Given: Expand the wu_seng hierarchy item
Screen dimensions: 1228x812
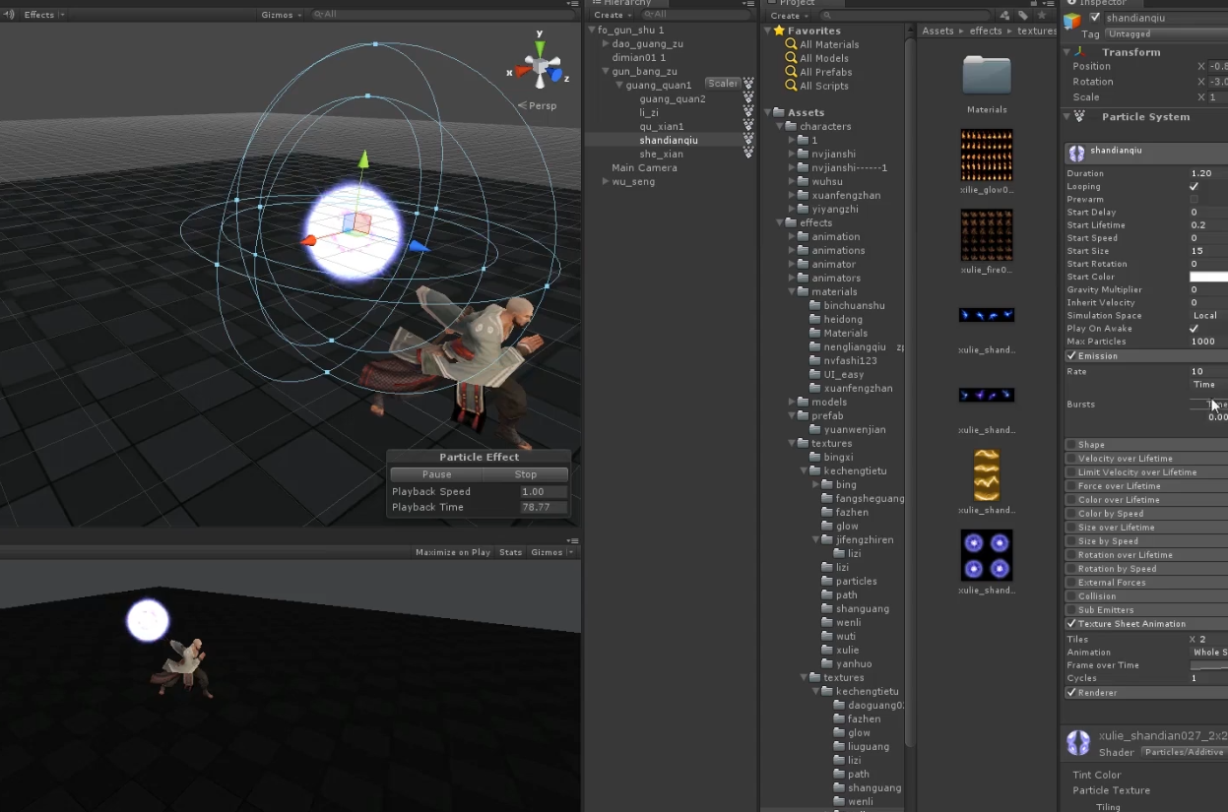Looking at the screenshot, I should point(606,181).
